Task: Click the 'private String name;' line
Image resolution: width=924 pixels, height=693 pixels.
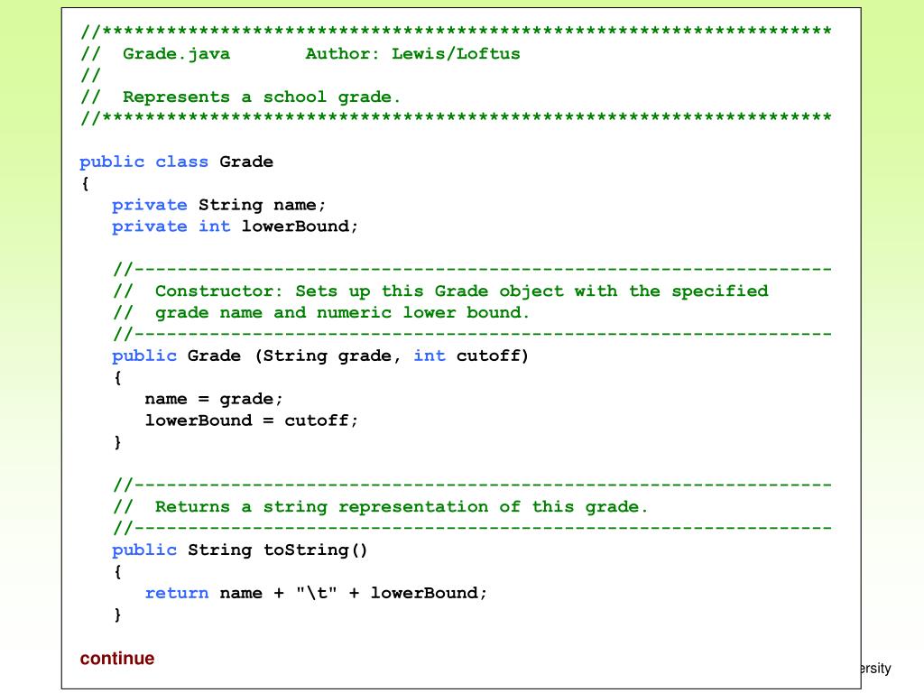Action: [x=218, y=205]
